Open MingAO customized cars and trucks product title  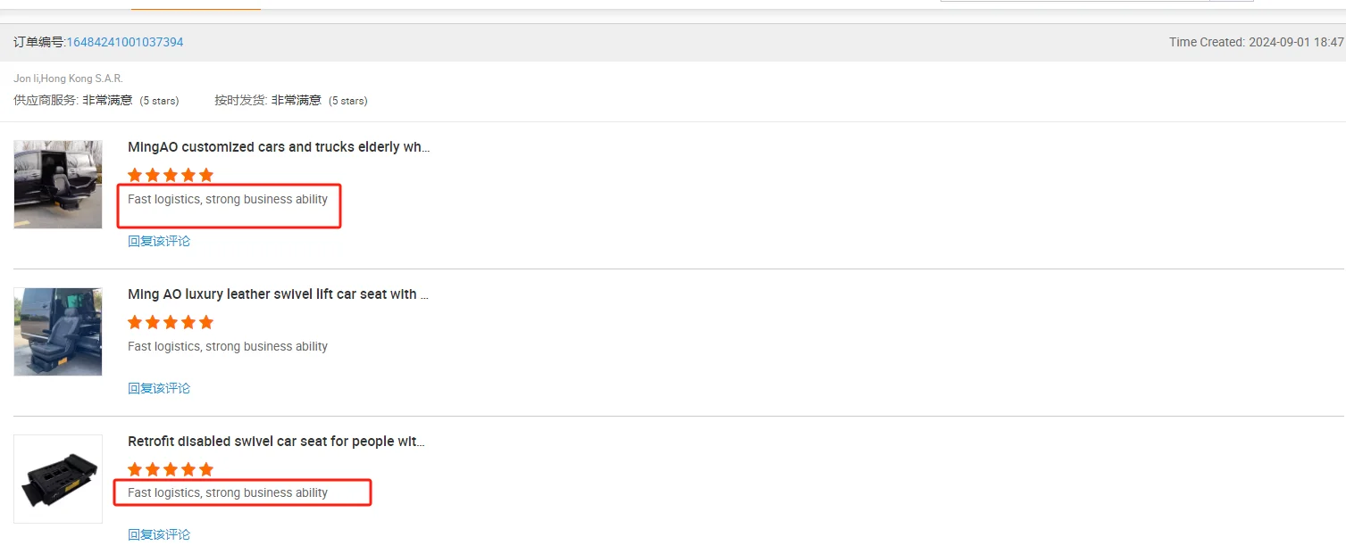click(279, 147)
